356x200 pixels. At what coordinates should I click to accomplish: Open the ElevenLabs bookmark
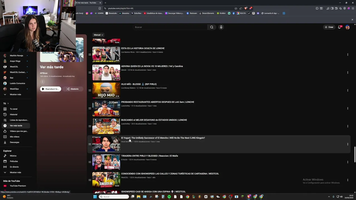(x=111, y=13)
